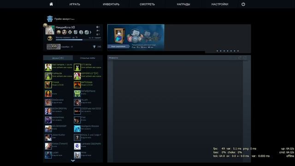The width and height of the screenshot is (295, 166).
Task: Click the second icon in news header
Action: click(x=245, y=58)
